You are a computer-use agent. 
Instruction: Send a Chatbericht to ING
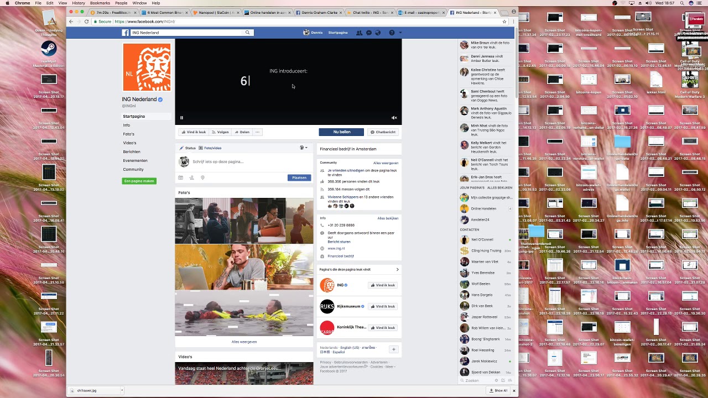pos(383,132)
